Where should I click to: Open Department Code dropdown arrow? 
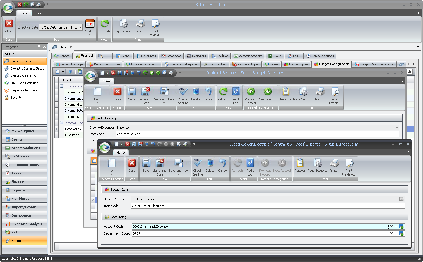[396, 233]
